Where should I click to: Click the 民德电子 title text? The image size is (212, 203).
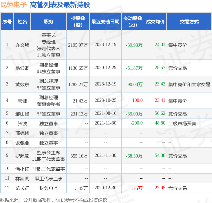pyautogui.click(x=14, y=5)
